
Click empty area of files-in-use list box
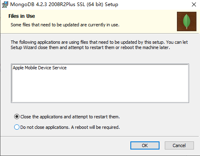100,86
